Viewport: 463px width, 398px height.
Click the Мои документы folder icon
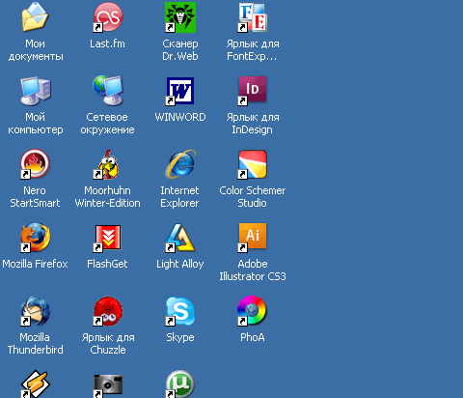(35, 17)
